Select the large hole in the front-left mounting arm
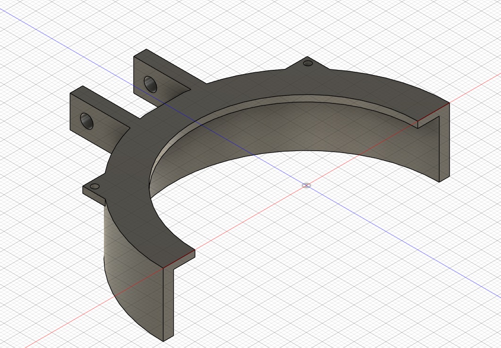 click(86, 121)
